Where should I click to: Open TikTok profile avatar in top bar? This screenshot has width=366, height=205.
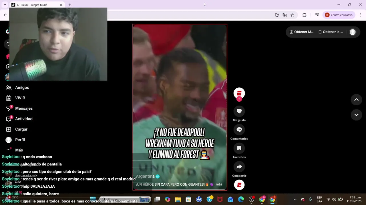click(x=353, y=32)
